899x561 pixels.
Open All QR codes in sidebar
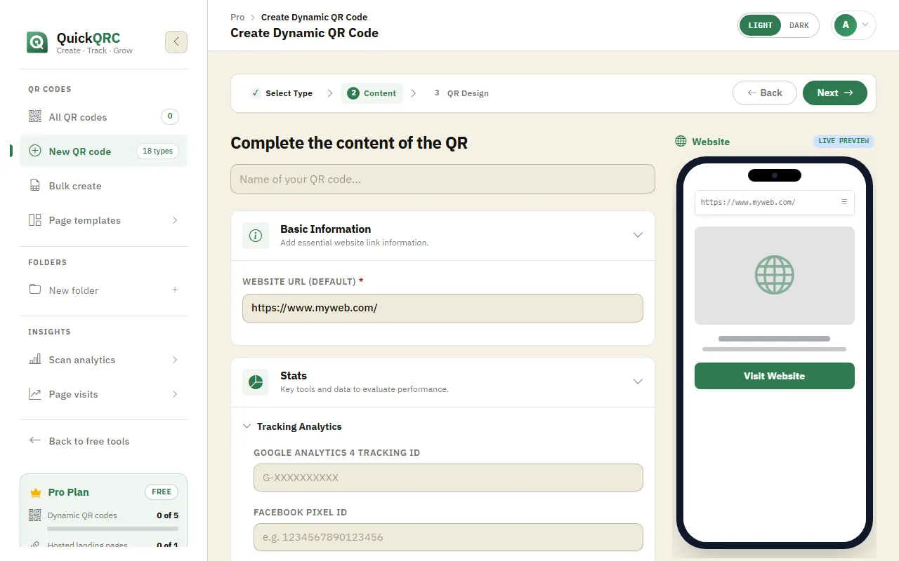(104, 117)
